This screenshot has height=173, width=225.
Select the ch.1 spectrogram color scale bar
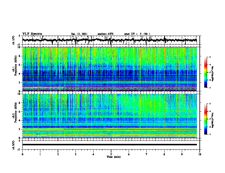(205, 72)
